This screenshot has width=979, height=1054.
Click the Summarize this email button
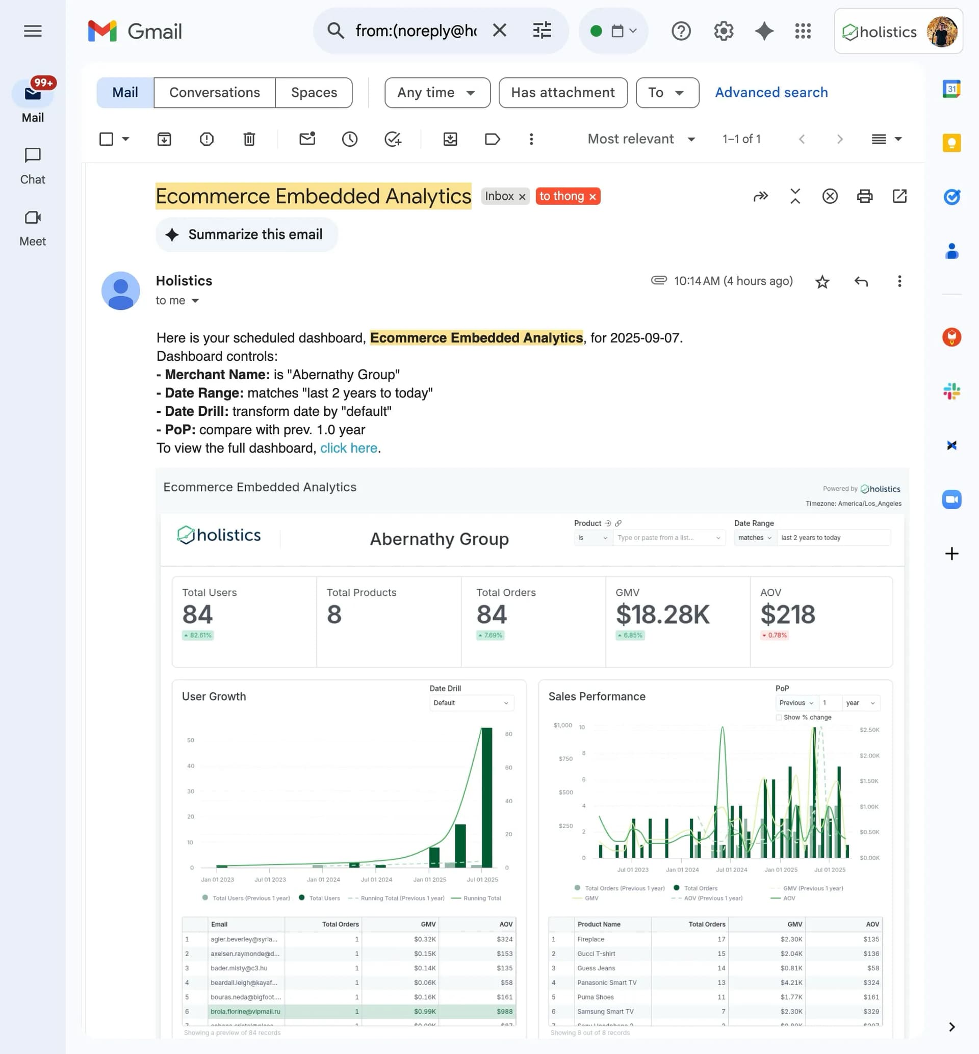coord(246,234)
